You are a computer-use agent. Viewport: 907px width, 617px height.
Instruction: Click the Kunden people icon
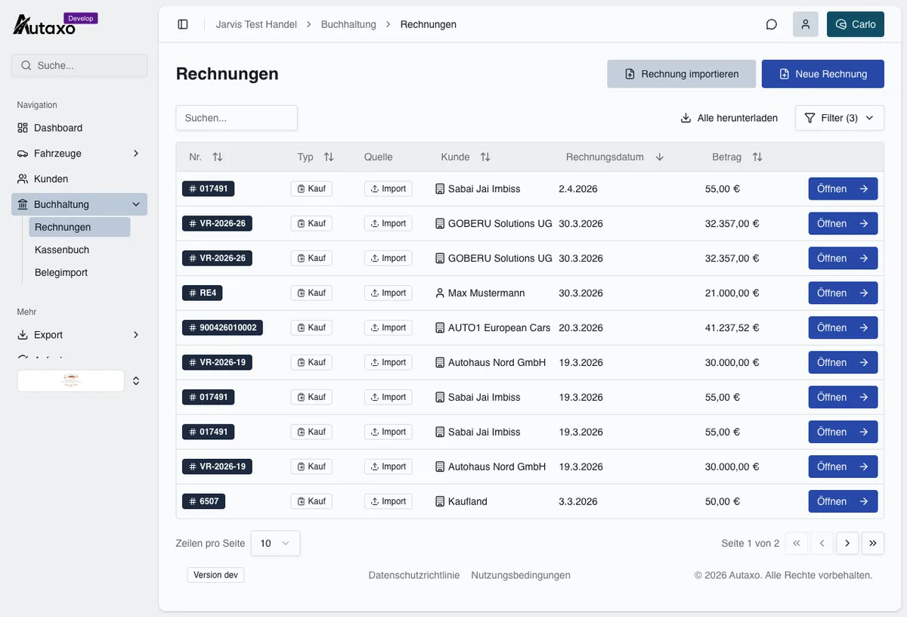23,179
